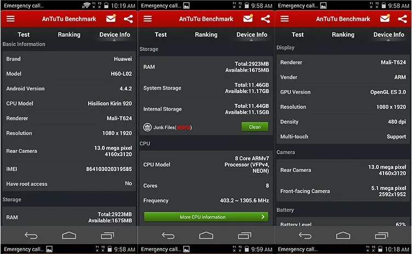
Task: Tap back navigation icon in left screen
Action: [31, 235]
